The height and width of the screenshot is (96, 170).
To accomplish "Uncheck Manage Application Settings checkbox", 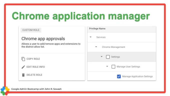I will coord(119,76).
